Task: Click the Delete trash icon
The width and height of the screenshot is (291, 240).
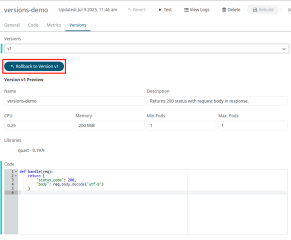Action: [224, 10]
